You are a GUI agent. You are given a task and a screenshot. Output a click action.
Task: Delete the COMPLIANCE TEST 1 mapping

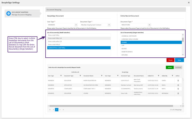coord(178,89)
